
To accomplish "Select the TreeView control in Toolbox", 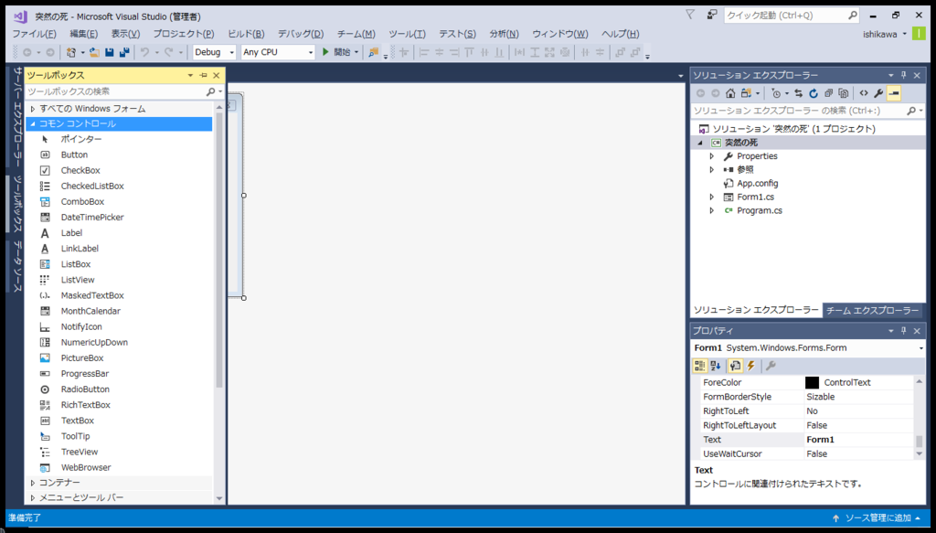I will (79, 452).
